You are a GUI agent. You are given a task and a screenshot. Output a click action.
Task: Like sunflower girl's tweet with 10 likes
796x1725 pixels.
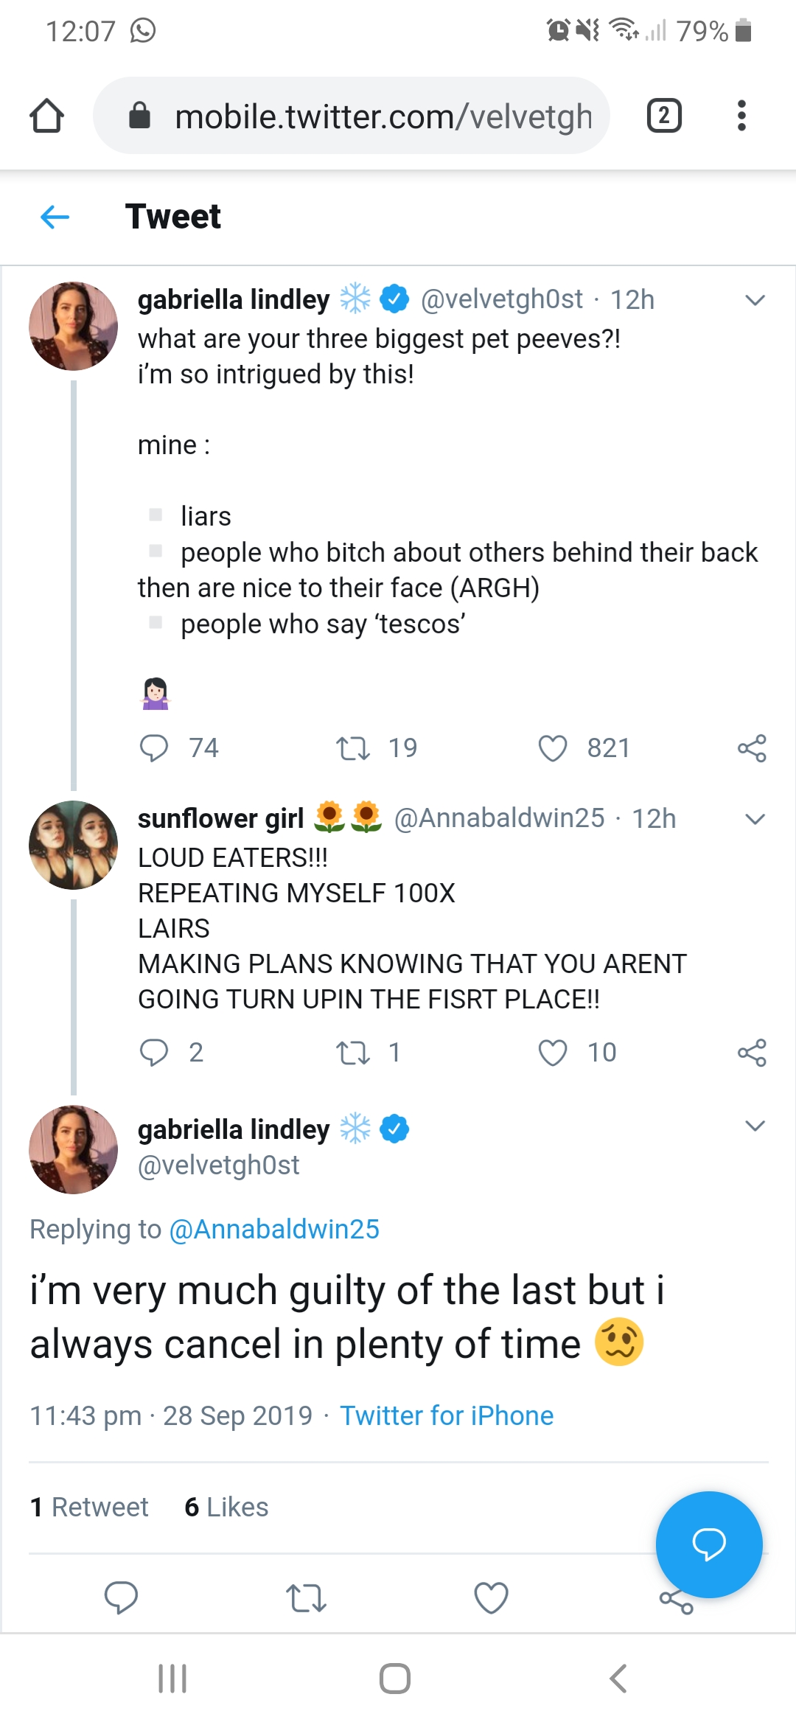(553, 1053)
